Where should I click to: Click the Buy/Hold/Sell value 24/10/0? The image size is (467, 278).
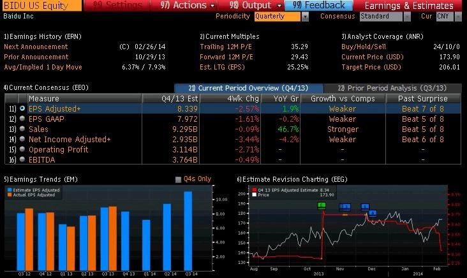coord(447,47)
